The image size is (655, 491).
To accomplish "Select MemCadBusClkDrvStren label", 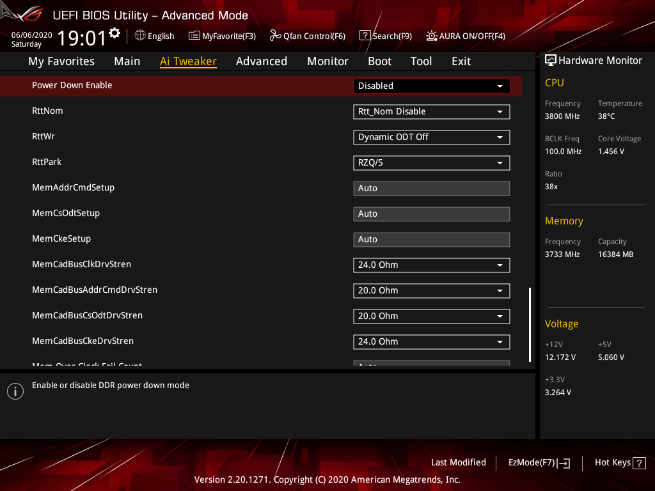I will pos(81,264).
